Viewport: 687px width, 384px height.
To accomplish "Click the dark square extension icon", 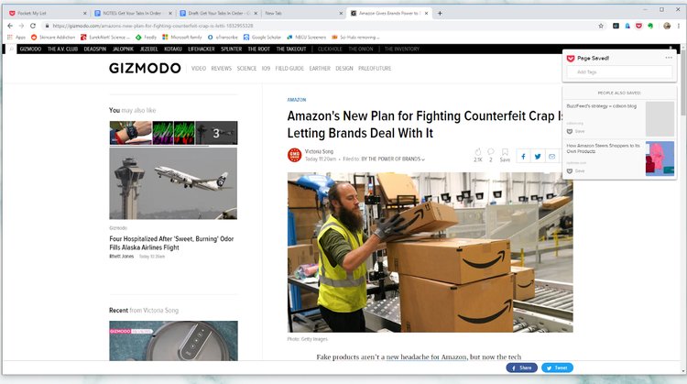I will [616, 26].
